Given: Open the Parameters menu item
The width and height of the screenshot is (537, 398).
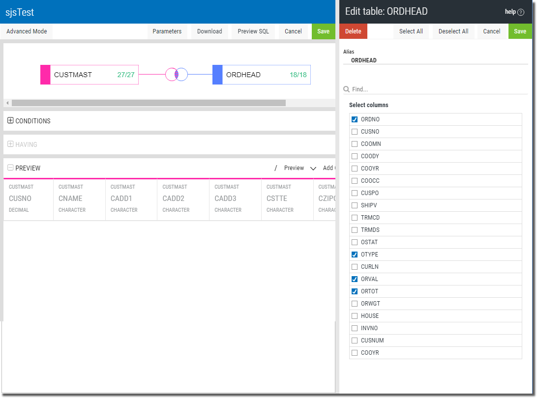Looking at the screenshot, I should click(x=167, y=31).
